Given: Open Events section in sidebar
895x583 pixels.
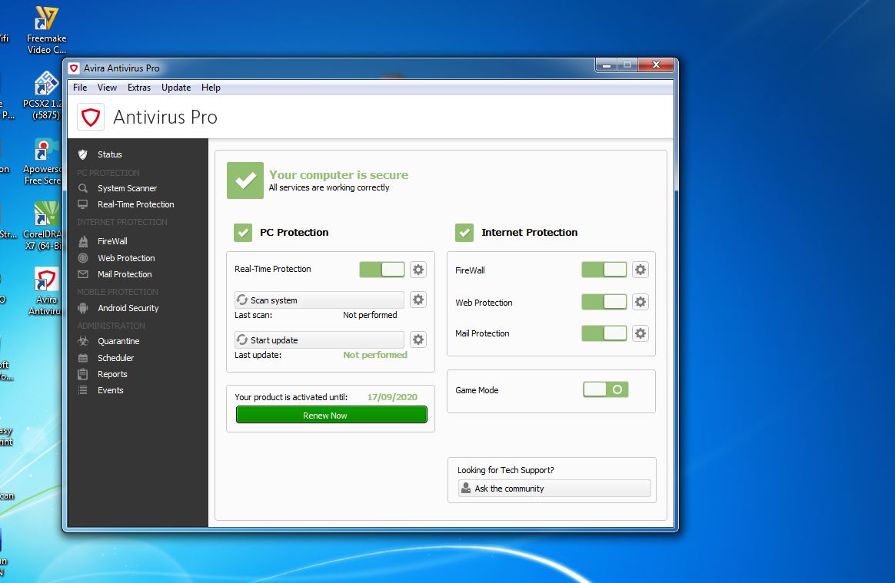Looking at the screenshot, I should pos(110,390).
